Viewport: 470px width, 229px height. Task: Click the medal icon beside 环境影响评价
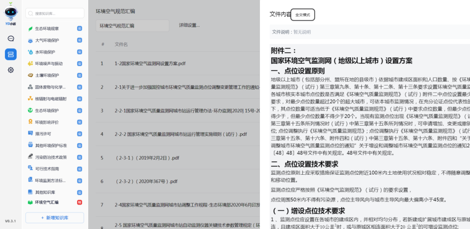(30, 122)
